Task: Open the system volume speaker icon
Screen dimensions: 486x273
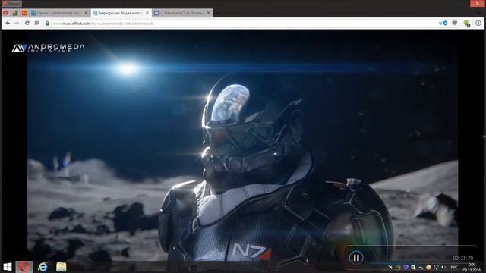Action: (x=443, y=267)
